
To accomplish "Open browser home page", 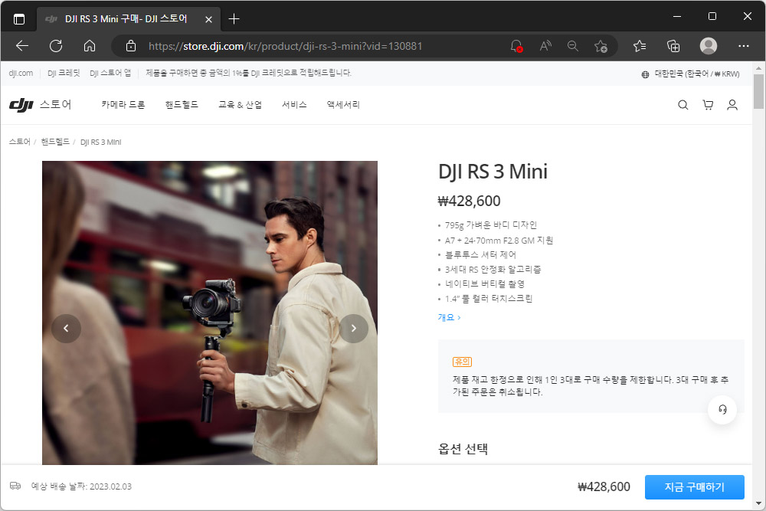I will click(90, 46).
